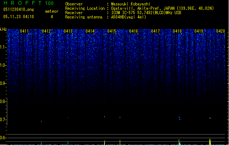Click the 0.7 kHz axis label
This screenshot has width=229, height=145.
tap(3, 120)
